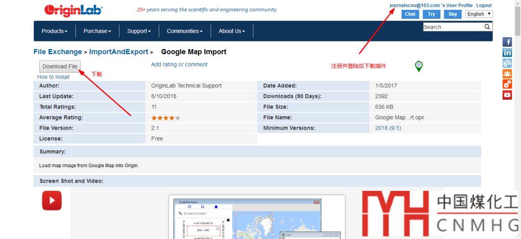The image size is (521, 239).
Task: Open the How to Install link
Action: tap(54, 77)
